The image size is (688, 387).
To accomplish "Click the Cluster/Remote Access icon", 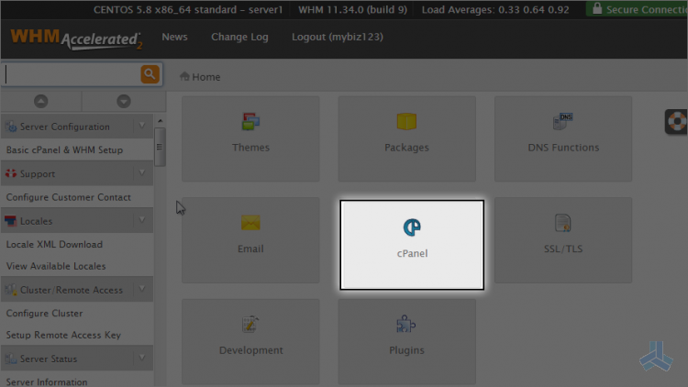I will point(11,290).
